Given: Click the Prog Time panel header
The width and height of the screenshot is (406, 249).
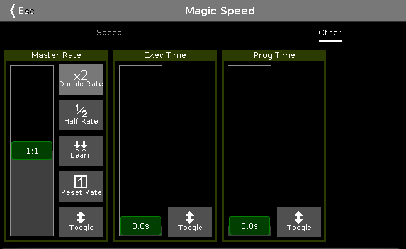Looking at the screenshot, I should click(274, 55).
